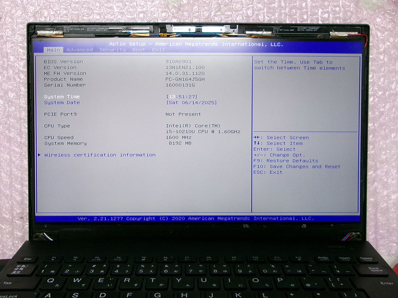This screenshot has height=298, width=398.
Task: Click the EC Version label
Action: tap(60, 68)
